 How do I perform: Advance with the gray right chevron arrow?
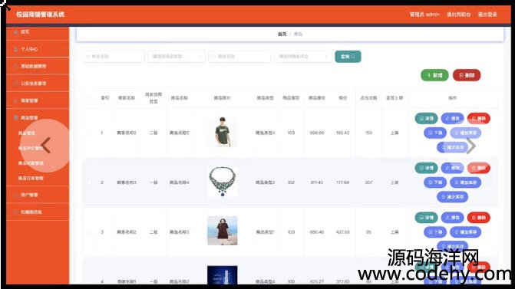click(x=470, y=146)
